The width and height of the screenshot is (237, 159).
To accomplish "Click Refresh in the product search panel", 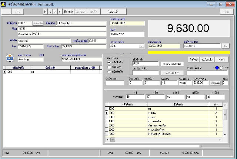I will [194, 59].
